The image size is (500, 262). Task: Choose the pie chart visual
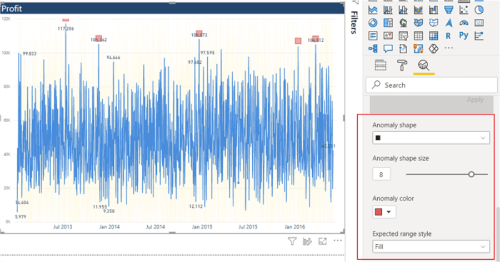coord(479,10)
